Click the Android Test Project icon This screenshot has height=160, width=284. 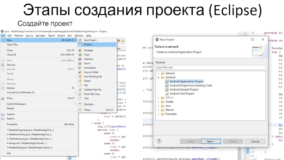tap(167, 94)
